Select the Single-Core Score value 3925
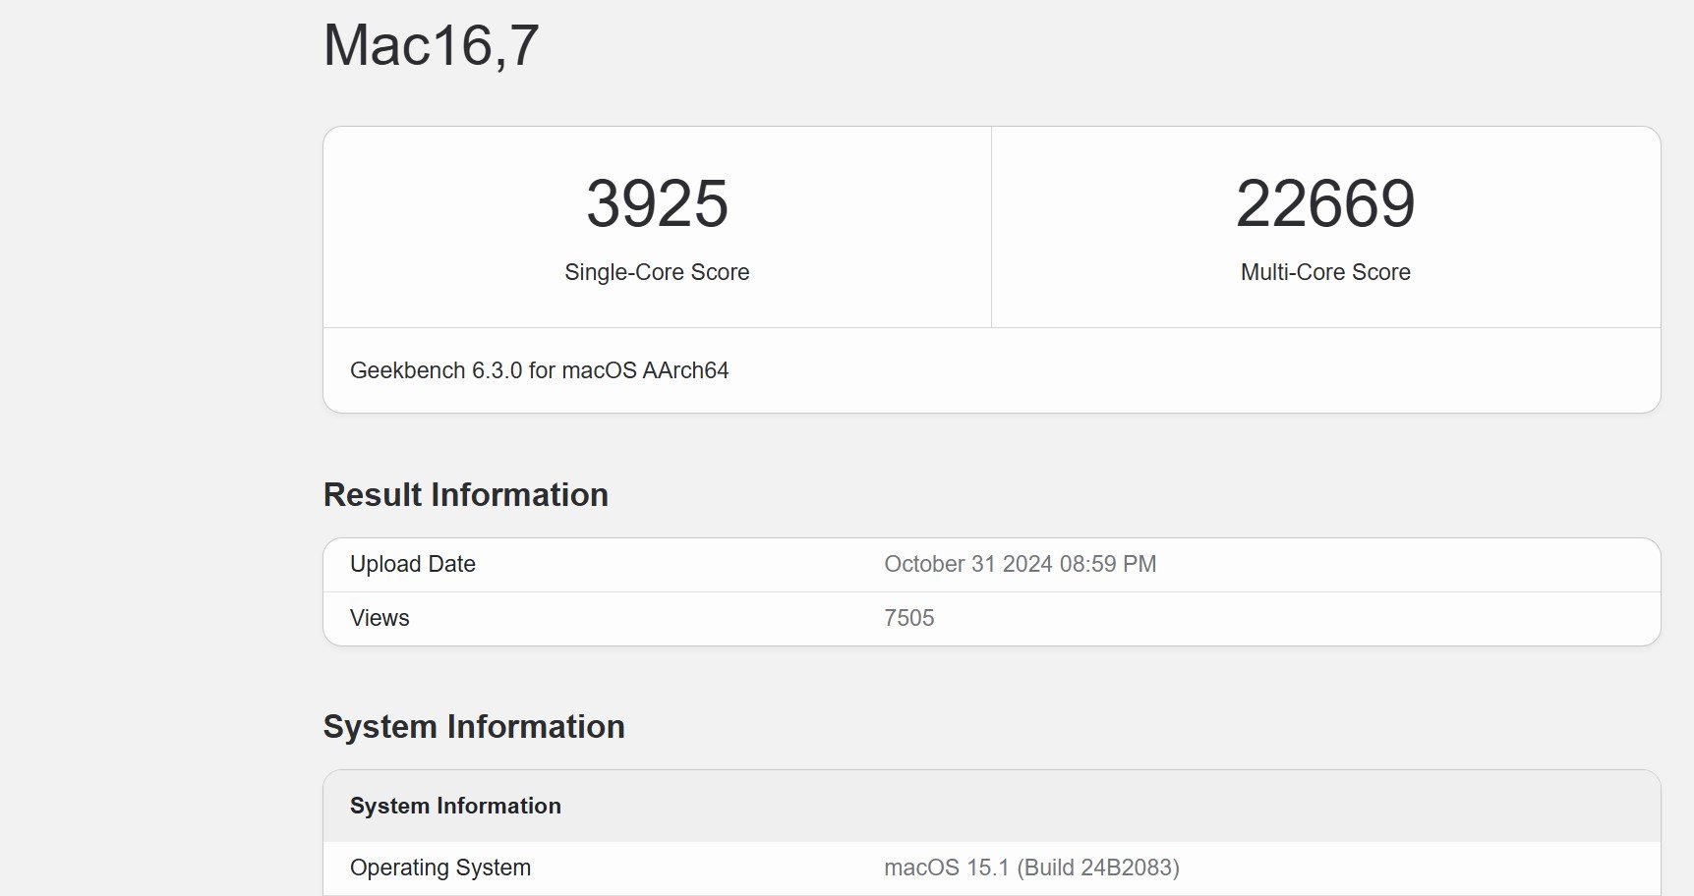The height and width of the screenshot is (896, 1694). (x=657, y=203)
